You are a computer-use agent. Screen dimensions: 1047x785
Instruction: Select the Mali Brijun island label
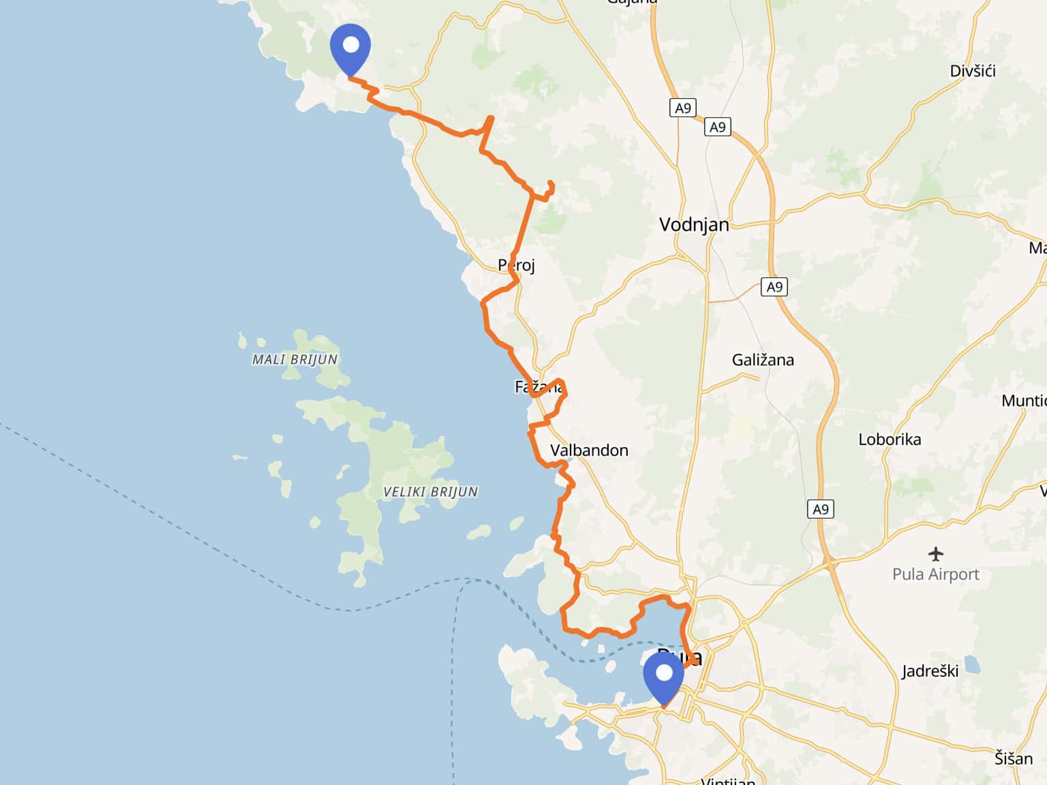(294, 359)
